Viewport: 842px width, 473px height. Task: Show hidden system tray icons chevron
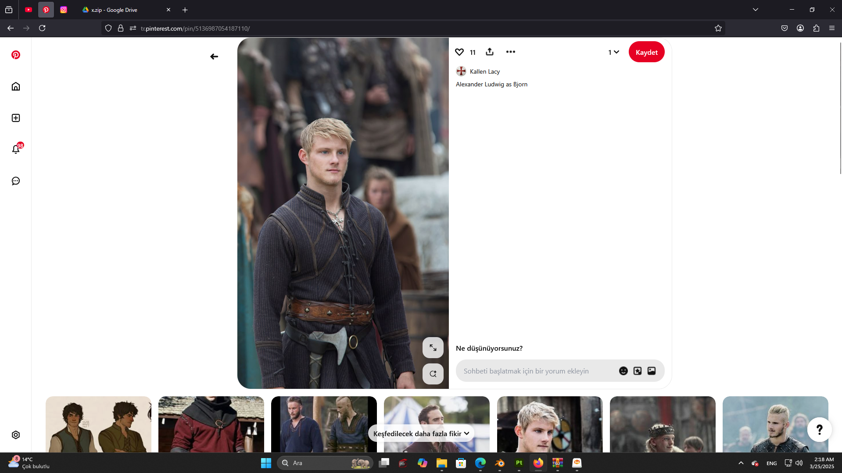coord(741,463)
